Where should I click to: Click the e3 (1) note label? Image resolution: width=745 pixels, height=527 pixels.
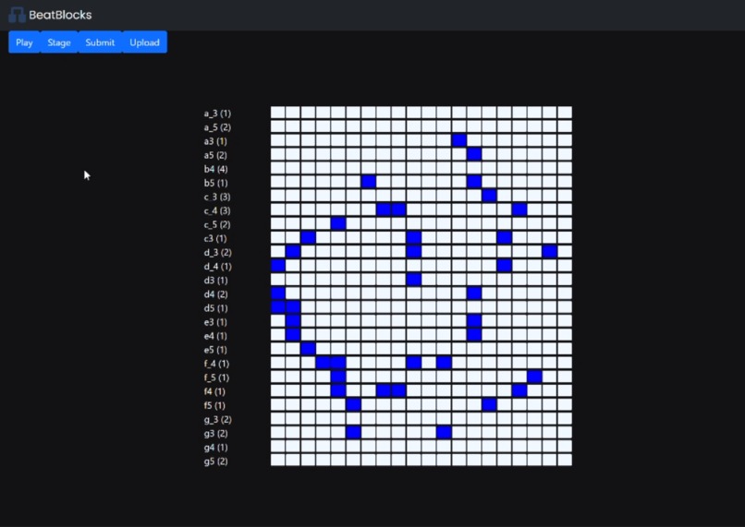(215, 322)
